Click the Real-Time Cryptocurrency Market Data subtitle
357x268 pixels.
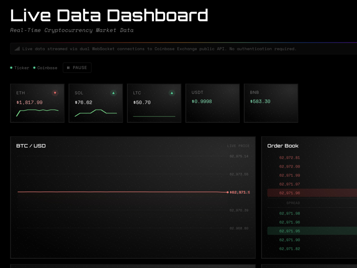click(72, 30)
